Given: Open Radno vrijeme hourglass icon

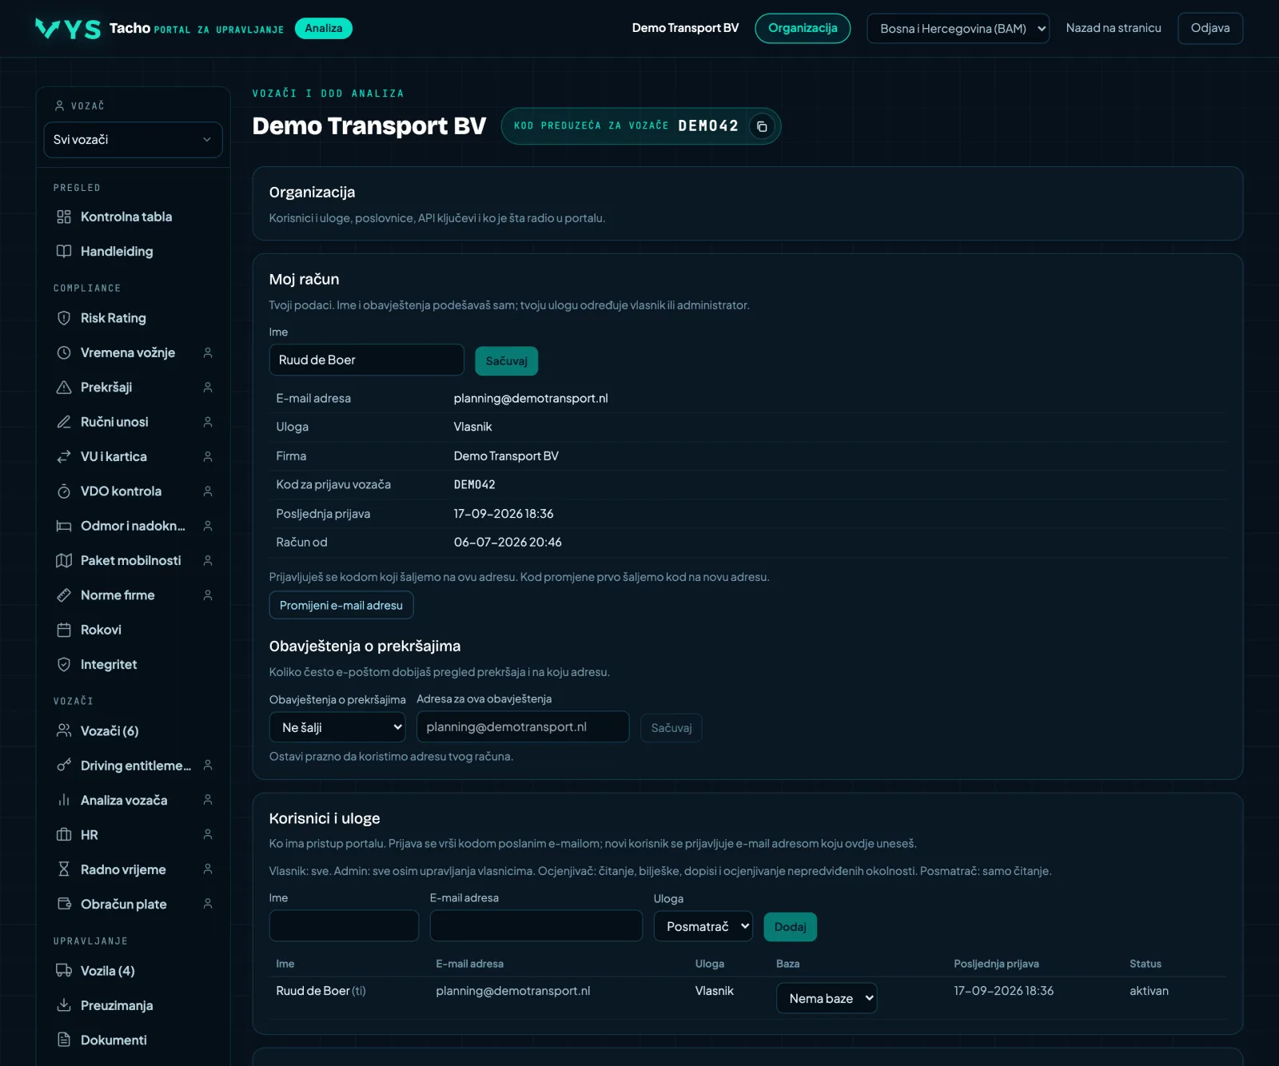Looking at the screenshot, I should [64, 869].
